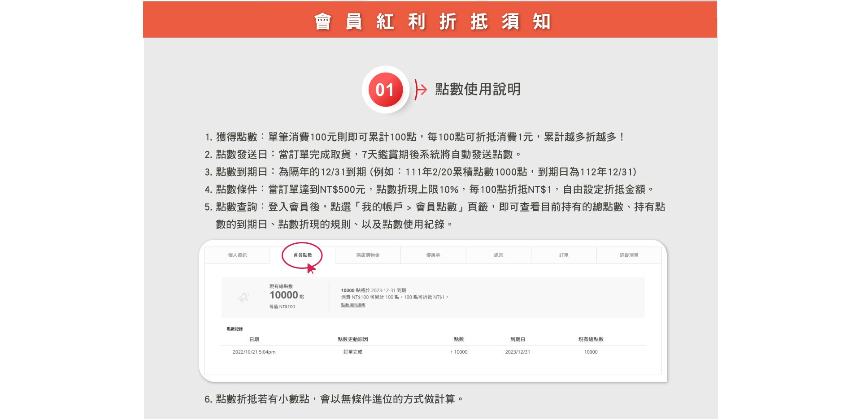
Task: Click the red 01 circle badge
Action: coord(385,90)
